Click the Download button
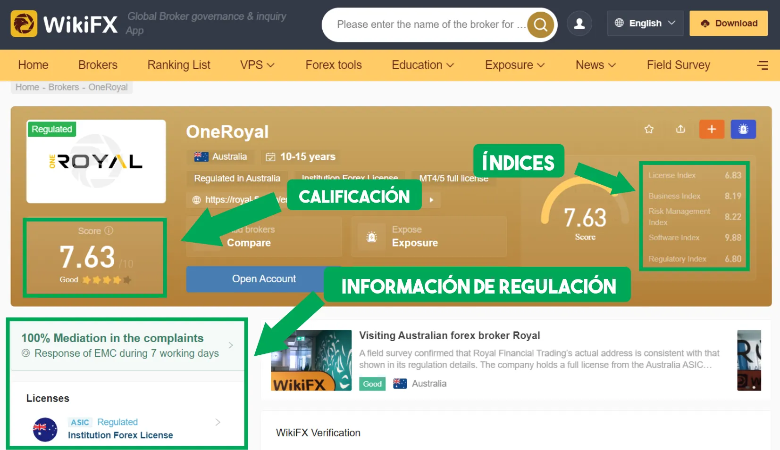780x450 pixels. pos(729,24)
